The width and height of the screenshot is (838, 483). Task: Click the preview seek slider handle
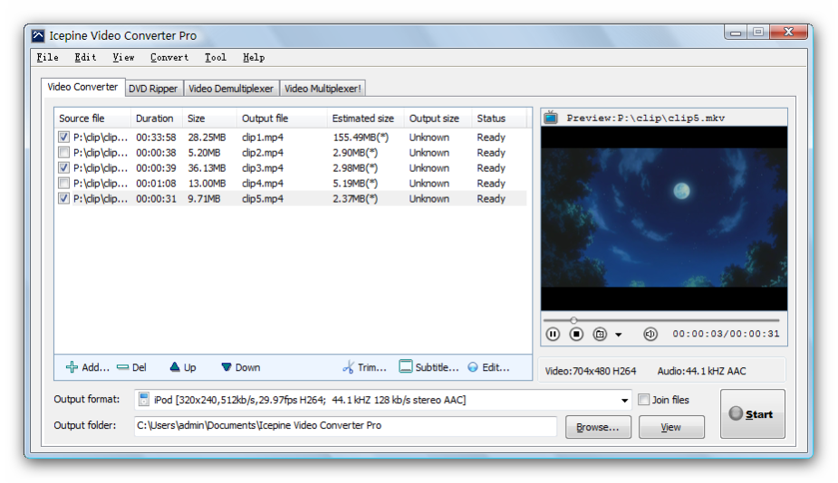tap(573, 320)
